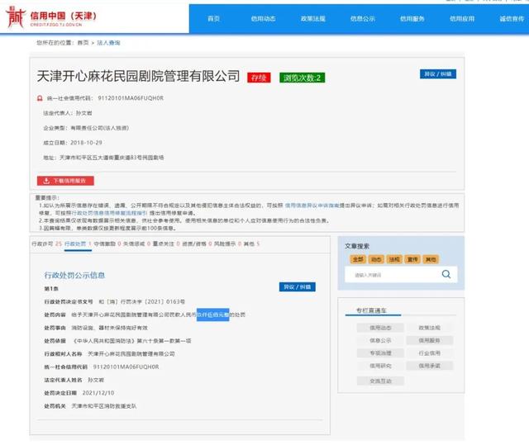The width and height of the screenshot is (529, 445).
Task: Select the 法规 tag in 文章搜索
Action: click(394, 259)
